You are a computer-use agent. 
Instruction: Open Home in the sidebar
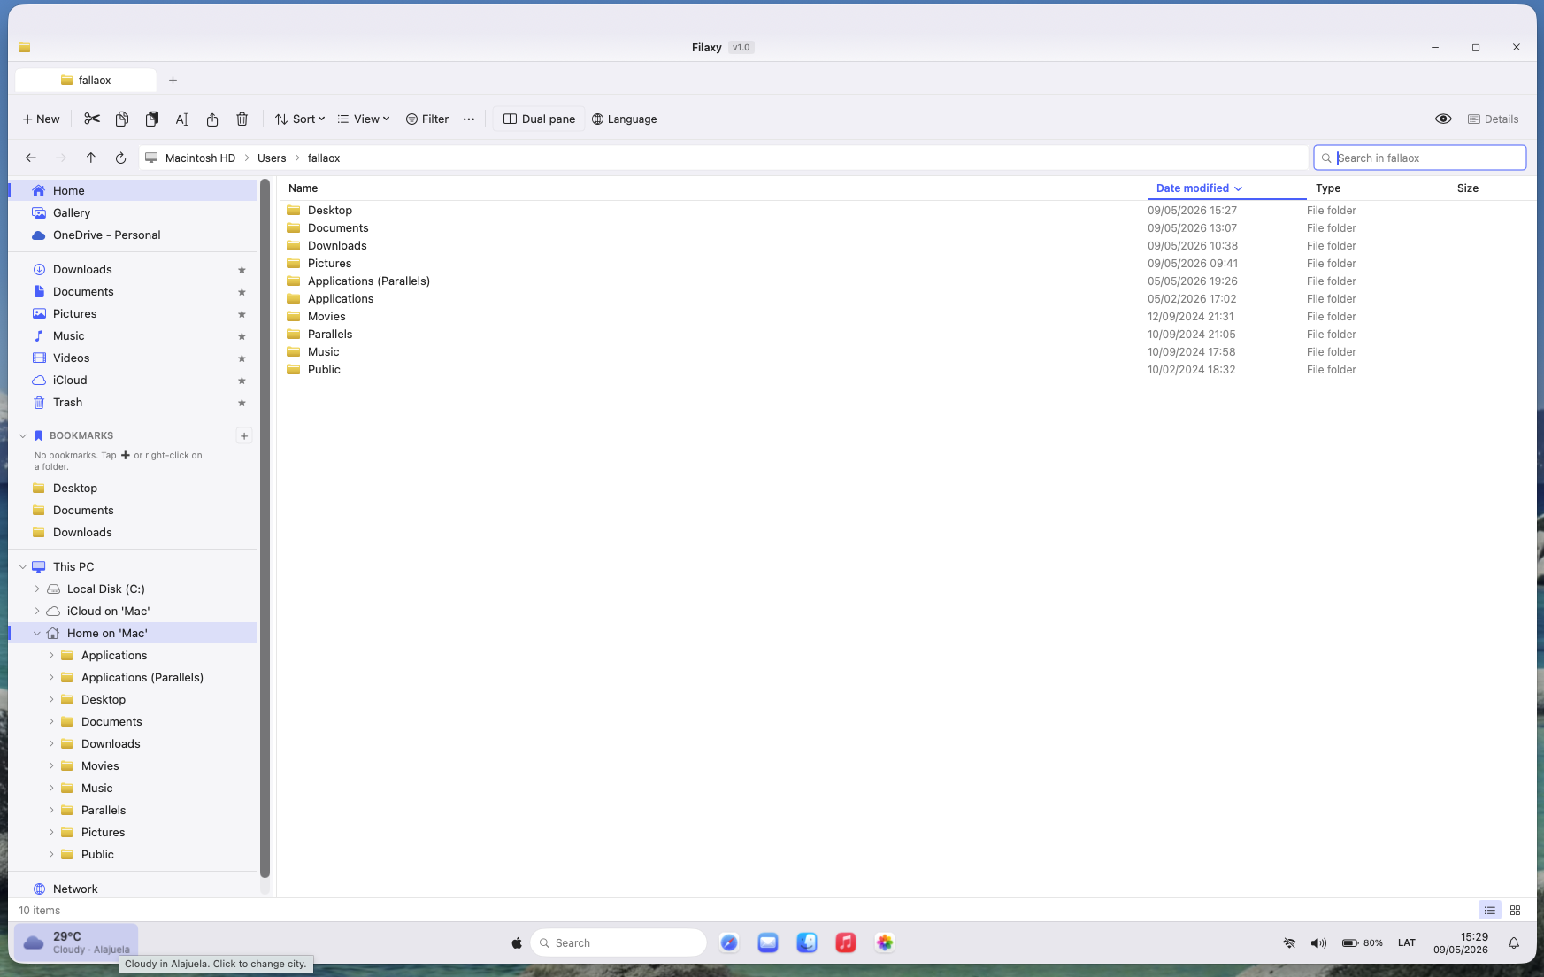click(x=134, y=190)
